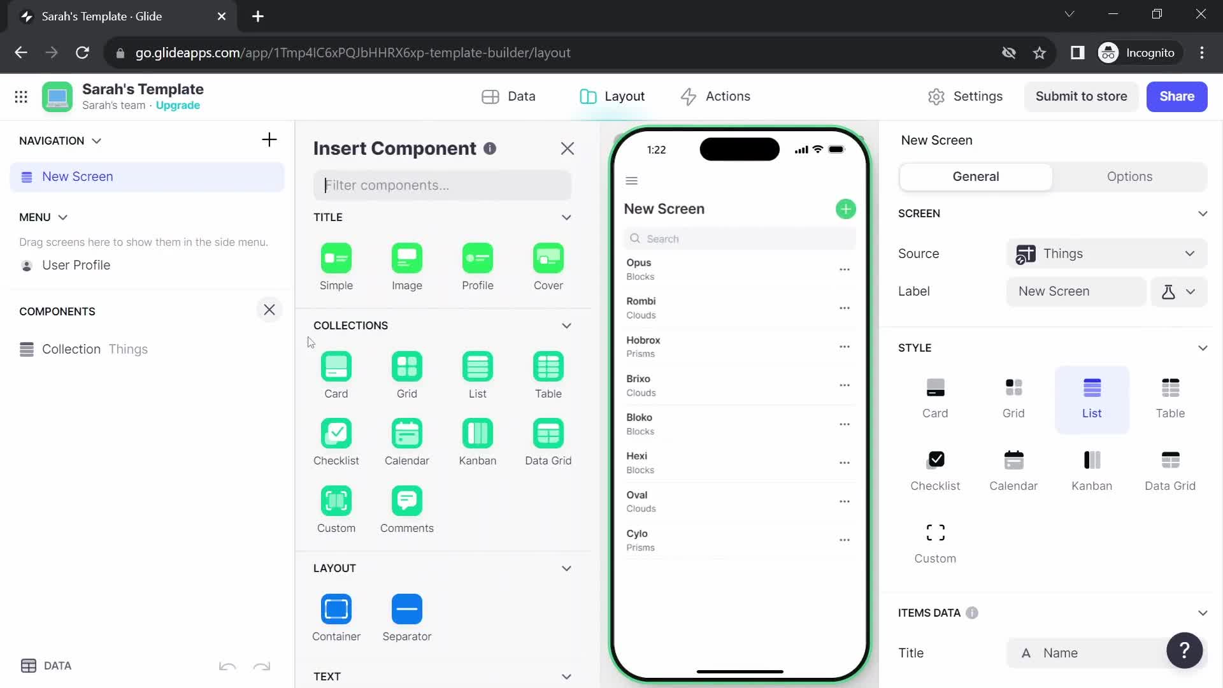Click the Share button
Image resolution: width=1223 pixels, height=688 pixels.
coord(1177,96)
